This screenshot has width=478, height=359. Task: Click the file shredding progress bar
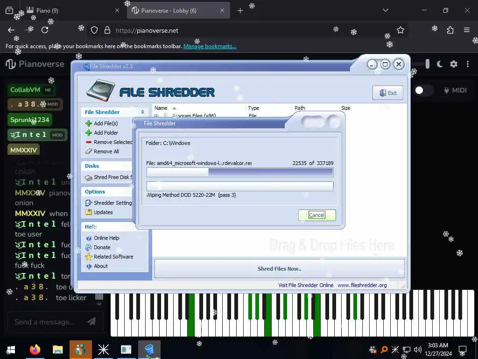(240, 172)
